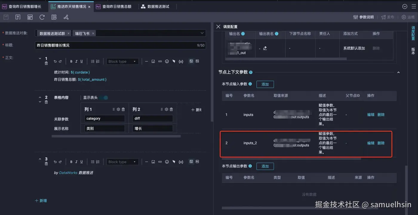Screen dimensions: 418x215
Task: Toggle underline in section 1 editor
Action: (82, 62)
